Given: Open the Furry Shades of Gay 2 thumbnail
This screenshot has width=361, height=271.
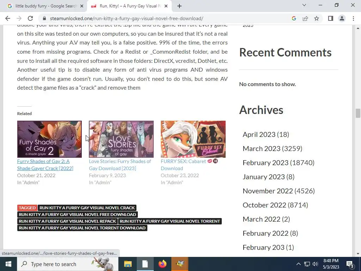Looking at the screenshot, I should tap(49, 139).
